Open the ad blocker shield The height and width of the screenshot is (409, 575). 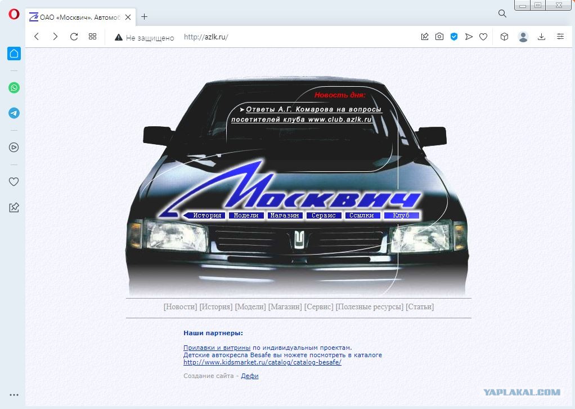pyautogui.click(x=454, y=37)
